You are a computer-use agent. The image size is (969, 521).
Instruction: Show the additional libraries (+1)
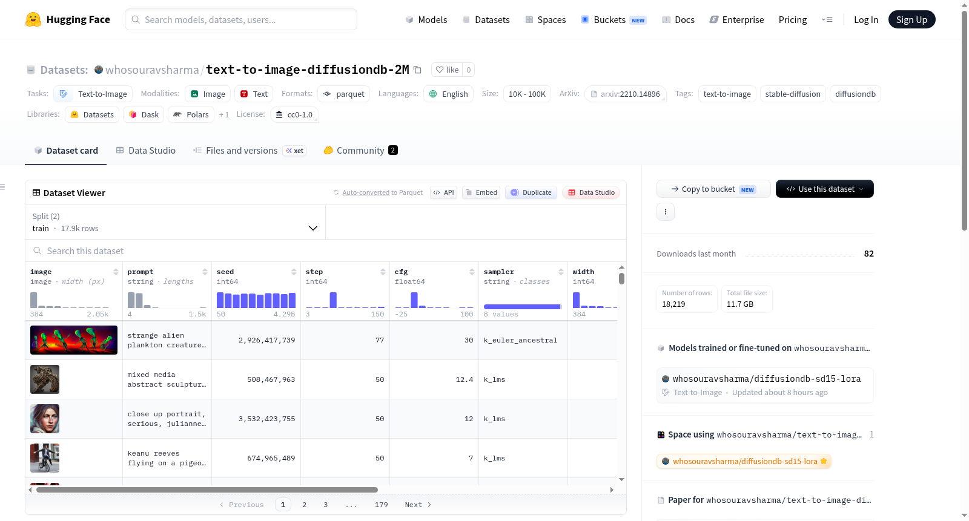(224, 114)
